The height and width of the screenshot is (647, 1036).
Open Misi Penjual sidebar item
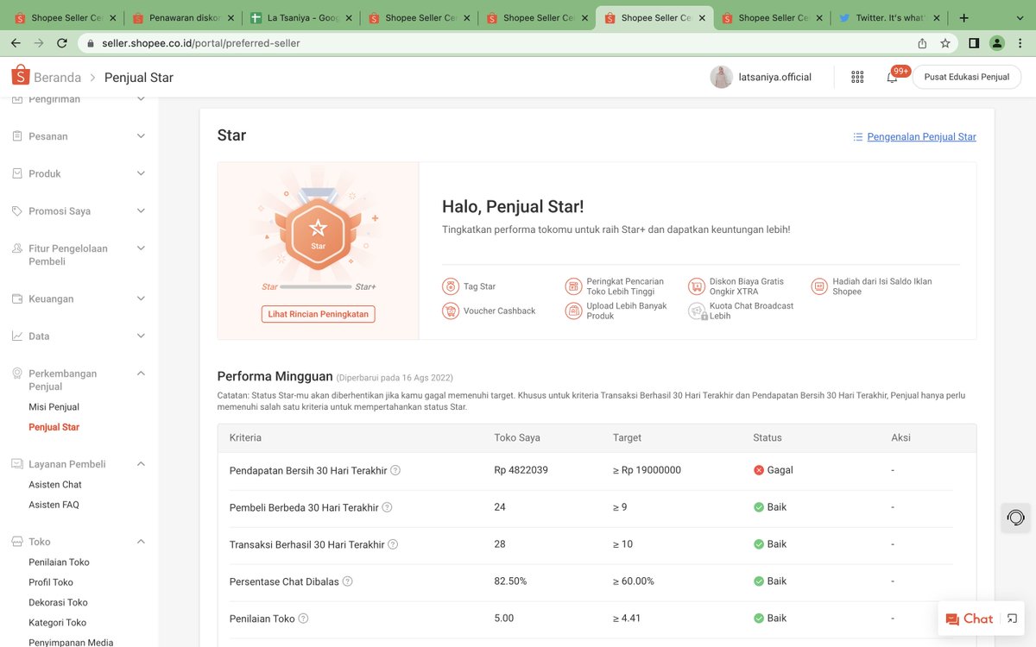point(54,407)
